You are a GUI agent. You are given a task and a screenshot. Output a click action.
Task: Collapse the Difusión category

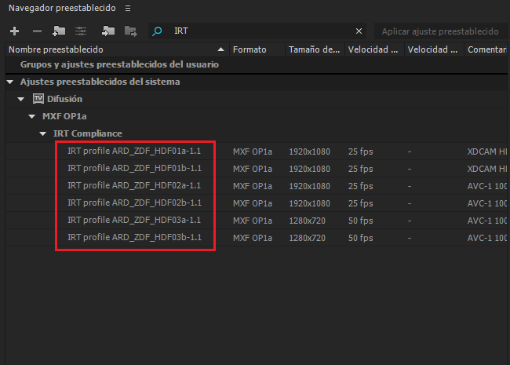21,99
